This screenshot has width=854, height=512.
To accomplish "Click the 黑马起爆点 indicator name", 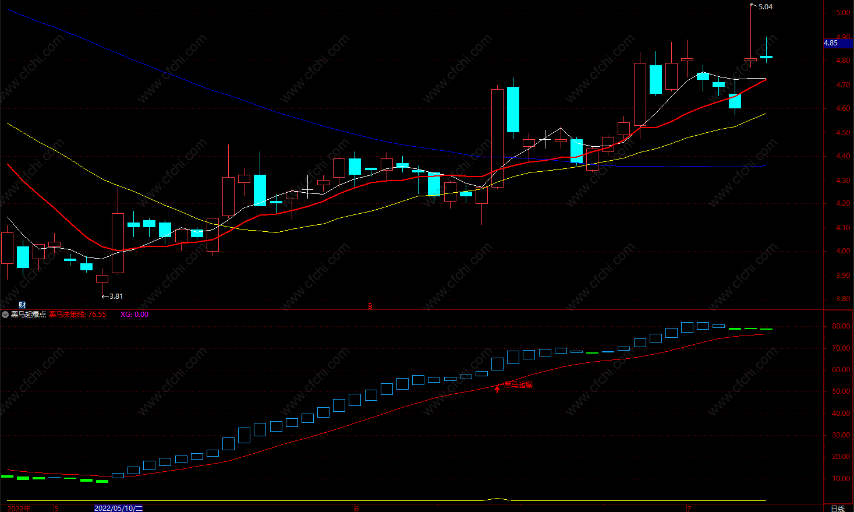I will coord(29,315).
